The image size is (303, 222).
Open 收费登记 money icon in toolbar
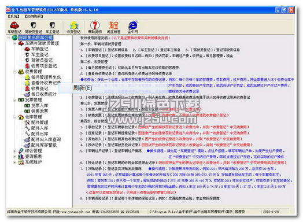pyautogui.click(x=73, y=27)
